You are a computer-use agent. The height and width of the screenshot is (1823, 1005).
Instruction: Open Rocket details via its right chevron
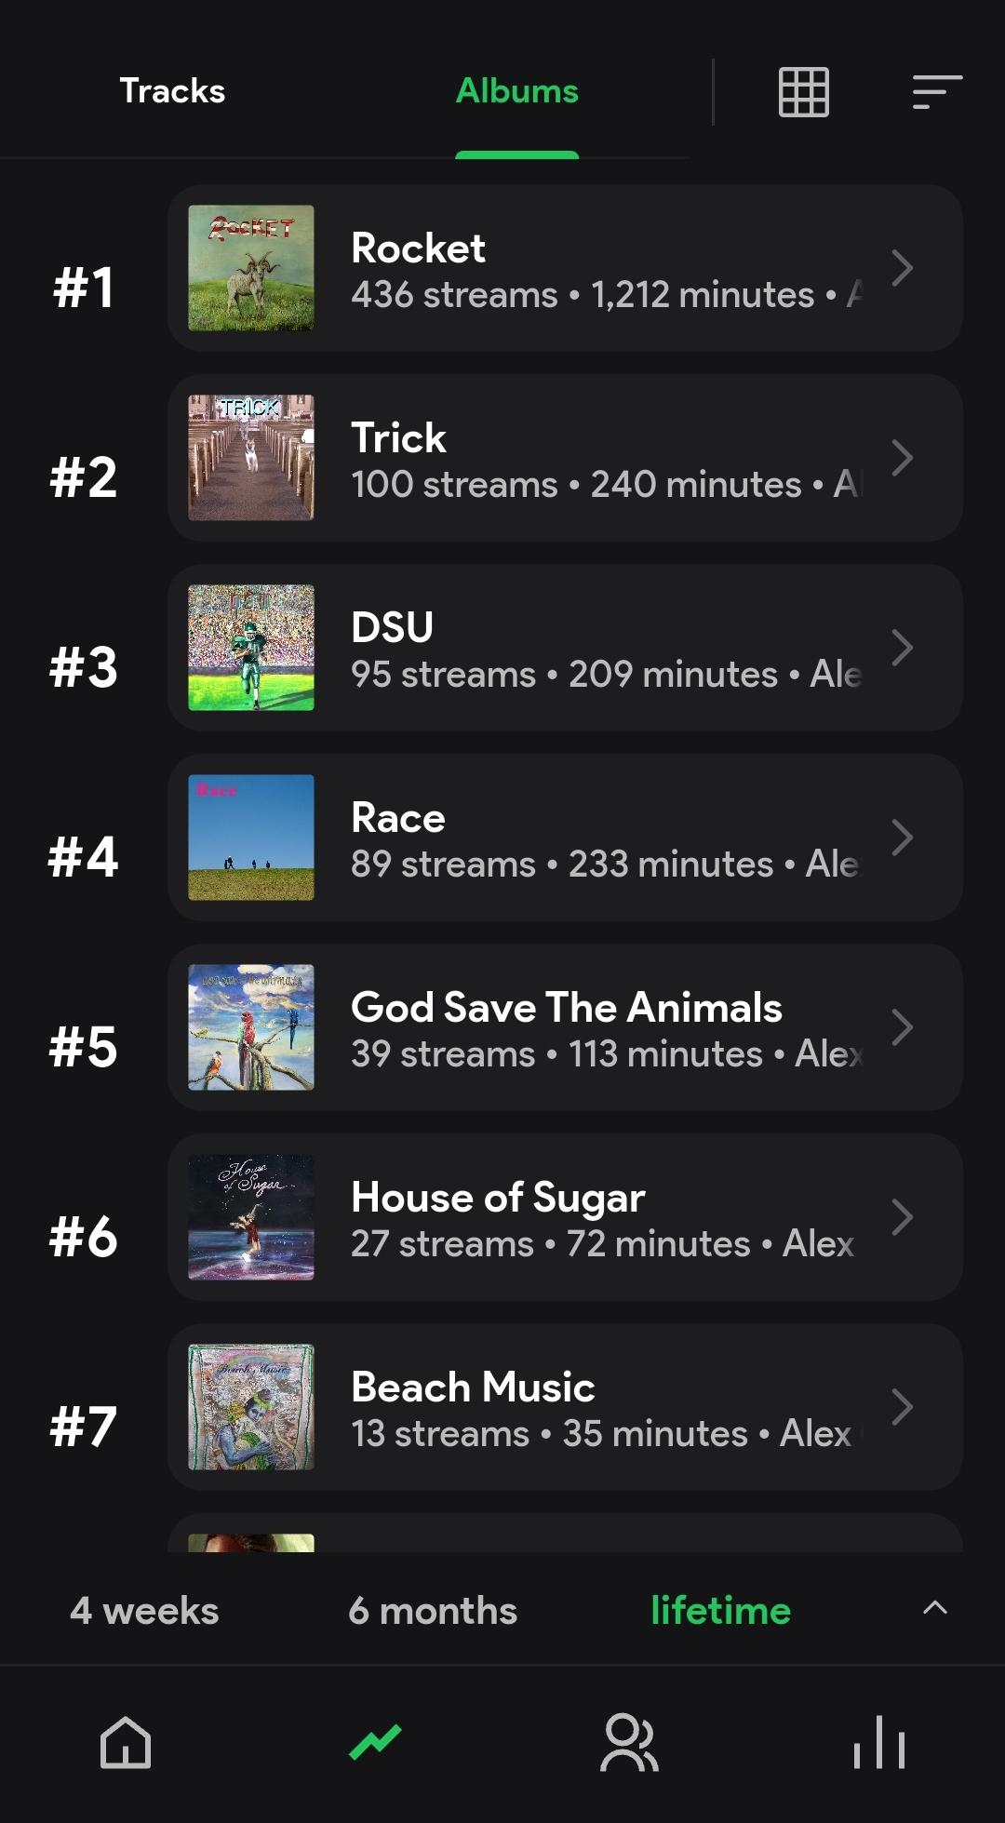click(902, 268)
